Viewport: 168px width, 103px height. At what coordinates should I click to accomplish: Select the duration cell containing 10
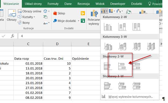[57, 64]
